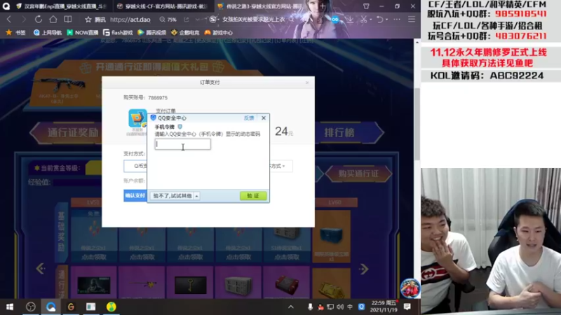Reload the page with refresh icon
The image size is (561, 315).
pyautogui.click(x=39, y=20)
